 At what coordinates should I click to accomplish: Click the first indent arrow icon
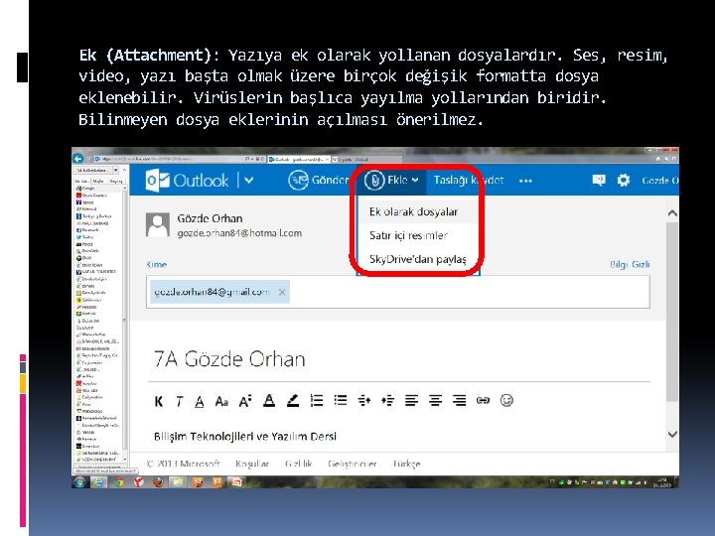point(363,401)
